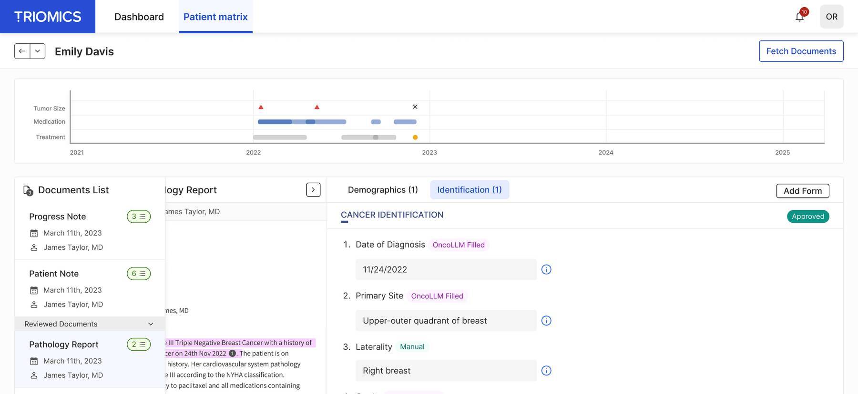Click the back arrow beside patient name
Viewport: 858px width, 394px height.
coord(22,51)
